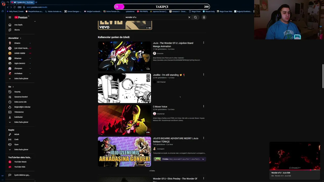Open Müzik in Keşfet section

tap(20, 134)
